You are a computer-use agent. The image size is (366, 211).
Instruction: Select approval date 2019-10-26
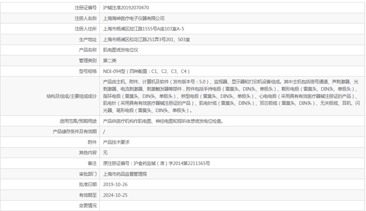(x=115, y=184)
